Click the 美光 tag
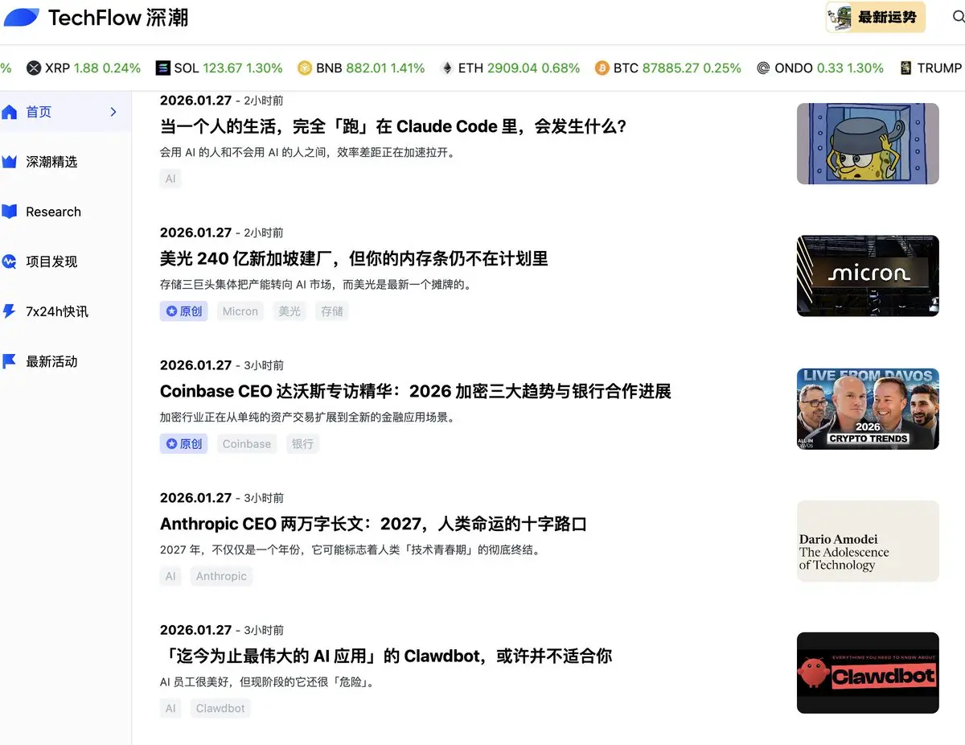 tap(289, 311)
